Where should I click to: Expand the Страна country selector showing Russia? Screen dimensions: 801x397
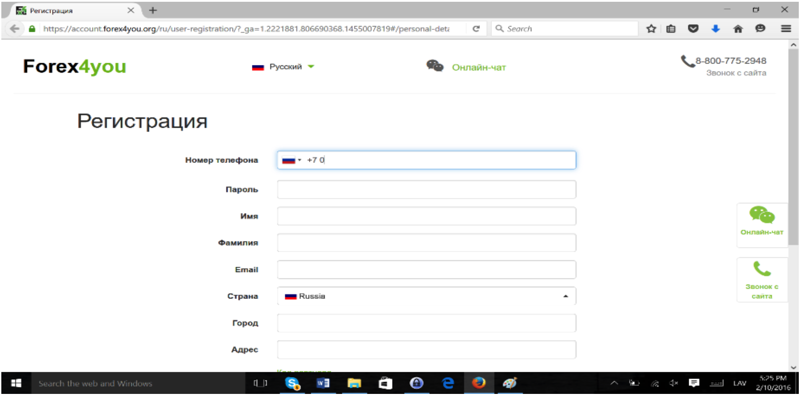426,296
